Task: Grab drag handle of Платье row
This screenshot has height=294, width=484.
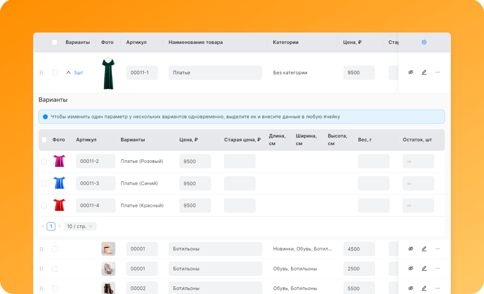Action: [x=41, y=73]
